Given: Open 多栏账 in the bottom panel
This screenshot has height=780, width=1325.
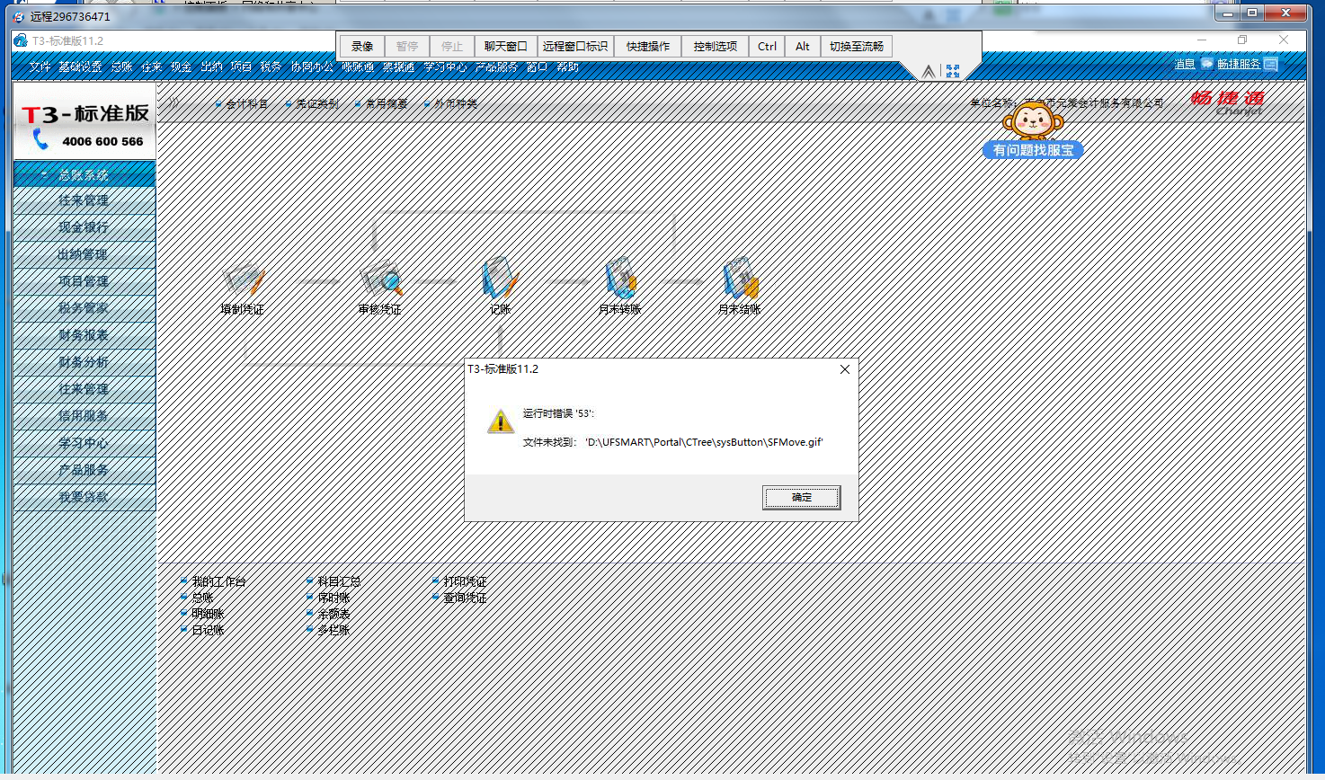Looking at the screenshot, I should coord(333,630).
